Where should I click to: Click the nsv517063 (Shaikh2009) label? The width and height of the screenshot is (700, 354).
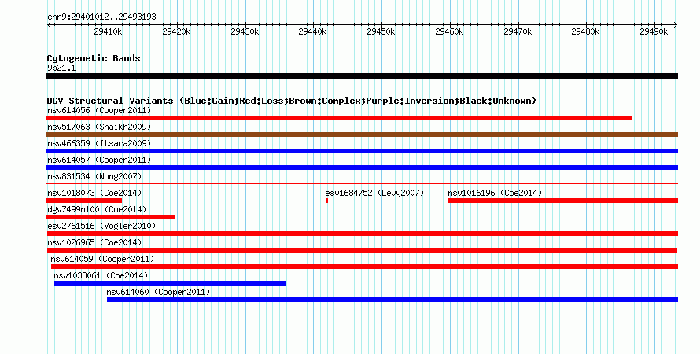[99, 127]
